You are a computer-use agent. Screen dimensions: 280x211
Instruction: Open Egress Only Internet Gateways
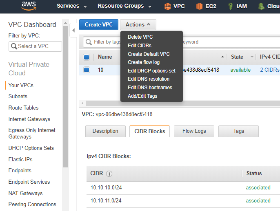coord(32,133)
